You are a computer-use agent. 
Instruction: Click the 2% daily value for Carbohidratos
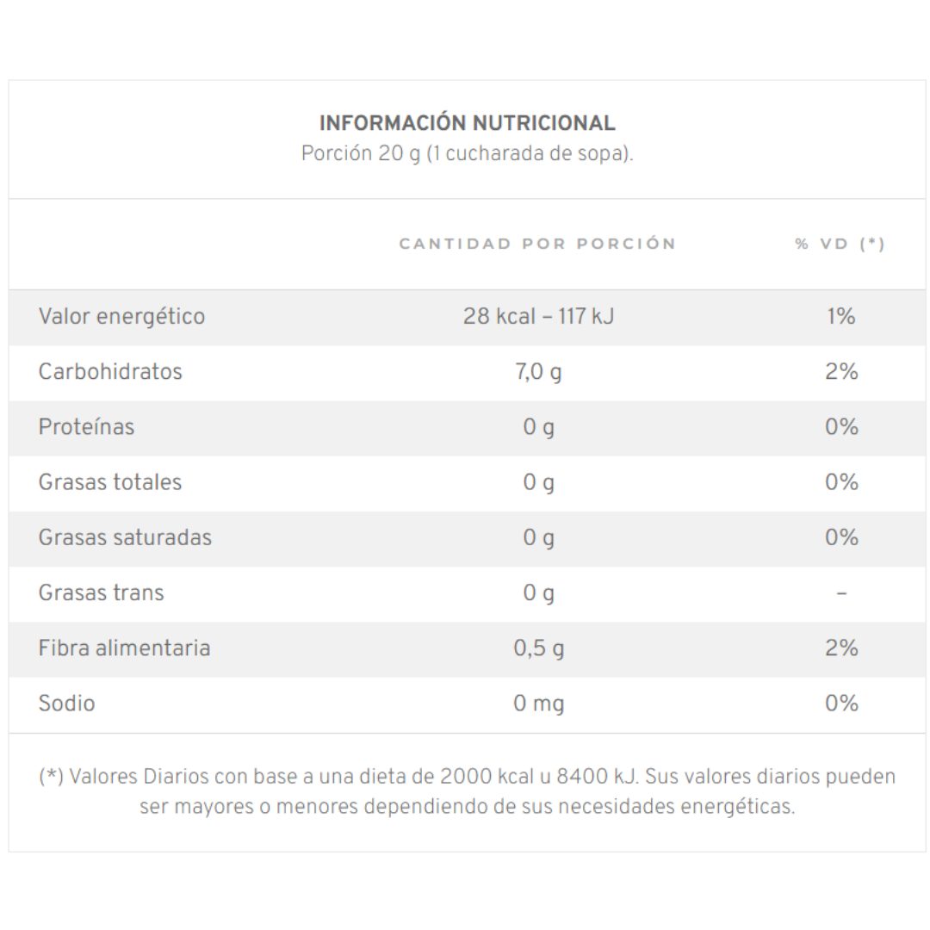pos(841,371)
